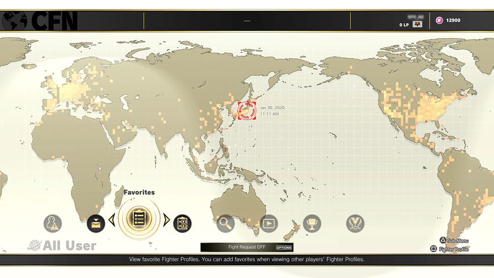Viewport: 494px width, 278px height.
Task: Toggle the Fight Request OFF setting
Action: coord(247,247)
